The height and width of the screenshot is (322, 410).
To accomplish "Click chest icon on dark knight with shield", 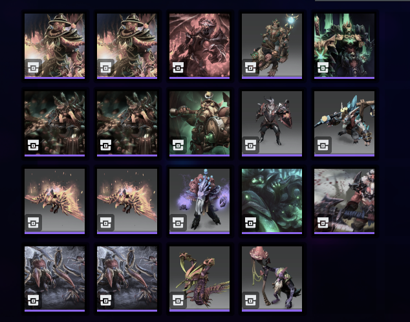I will point(250,145).
